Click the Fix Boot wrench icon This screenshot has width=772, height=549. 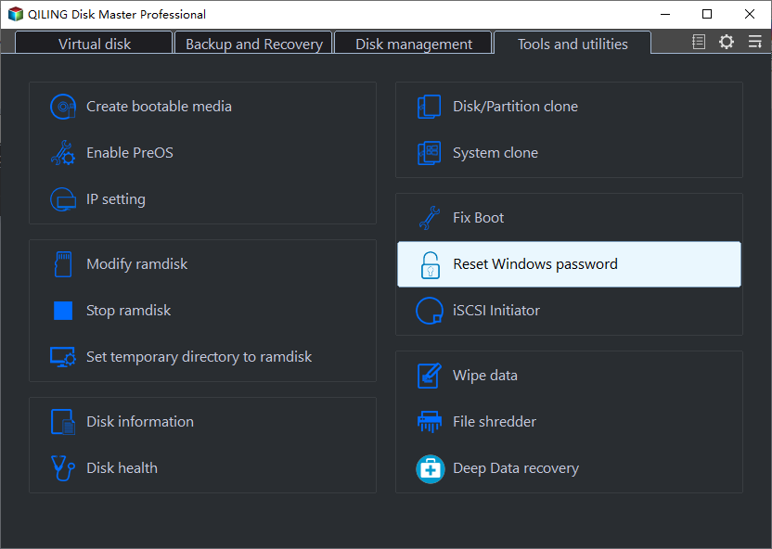point(430,217)
